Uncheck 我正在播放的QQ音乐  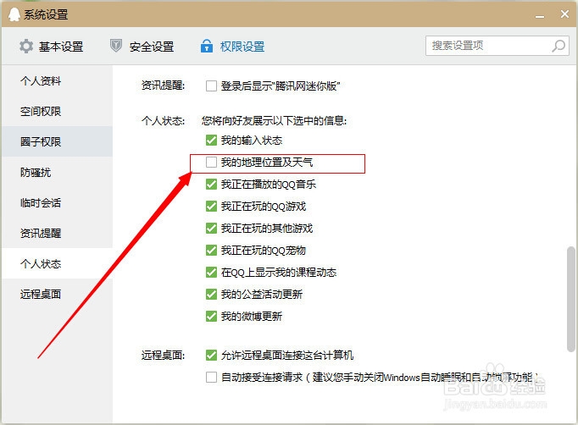tap(211, 185)
